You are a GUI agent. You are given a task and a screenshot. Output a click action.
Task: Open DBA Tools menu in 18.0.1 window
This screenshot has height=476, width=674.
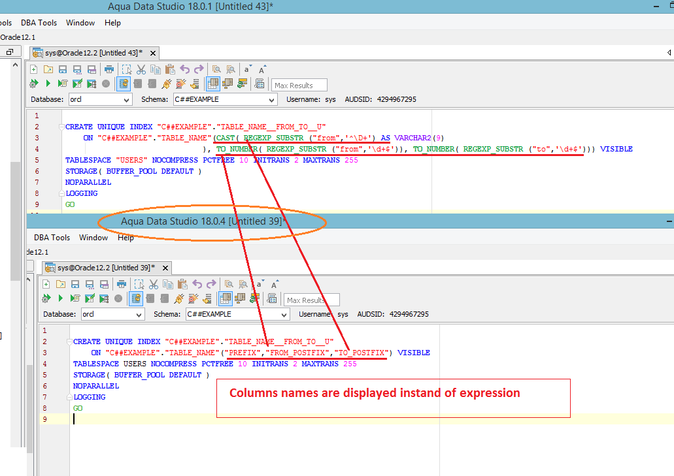point(39,23)
